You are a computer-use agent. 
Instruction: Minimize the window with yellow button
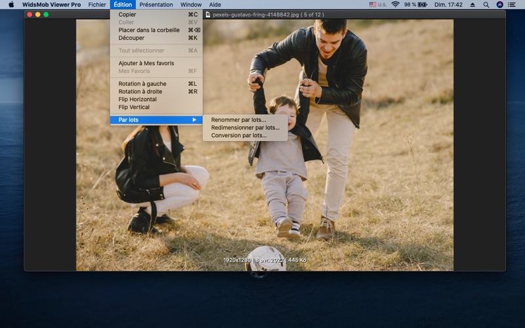tap(38, 14)
